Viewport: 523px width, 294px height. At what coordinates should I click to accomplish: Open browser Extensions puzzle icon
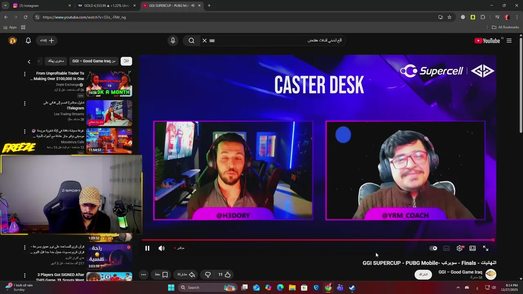[x=483, y=17]
